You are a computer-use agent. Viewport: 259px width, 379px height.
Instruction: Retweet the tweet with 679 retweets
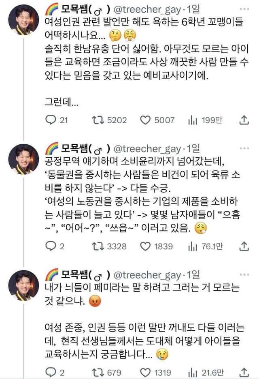point(97,372)
